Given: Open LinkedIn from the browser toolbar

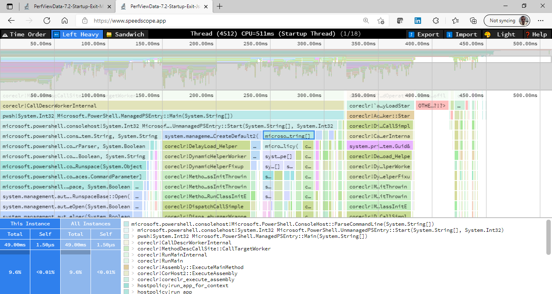Looking at the screenshot, I should tap(417, 20).
